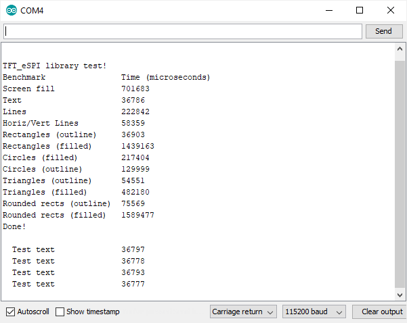The image size is (407, 323).
Task: Click the Arduino logo in the title bar
Action: tap(12, 10)
